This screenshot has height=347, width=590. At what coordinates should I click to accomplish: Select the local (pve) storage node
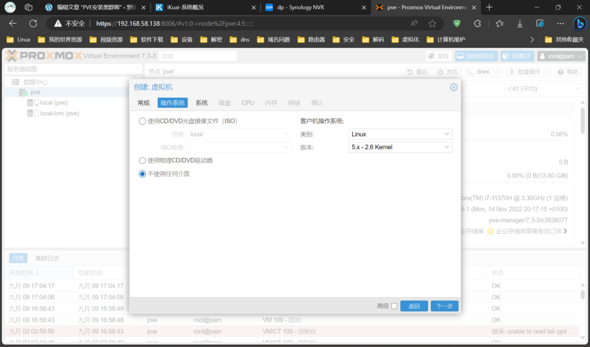pos(54,102)
